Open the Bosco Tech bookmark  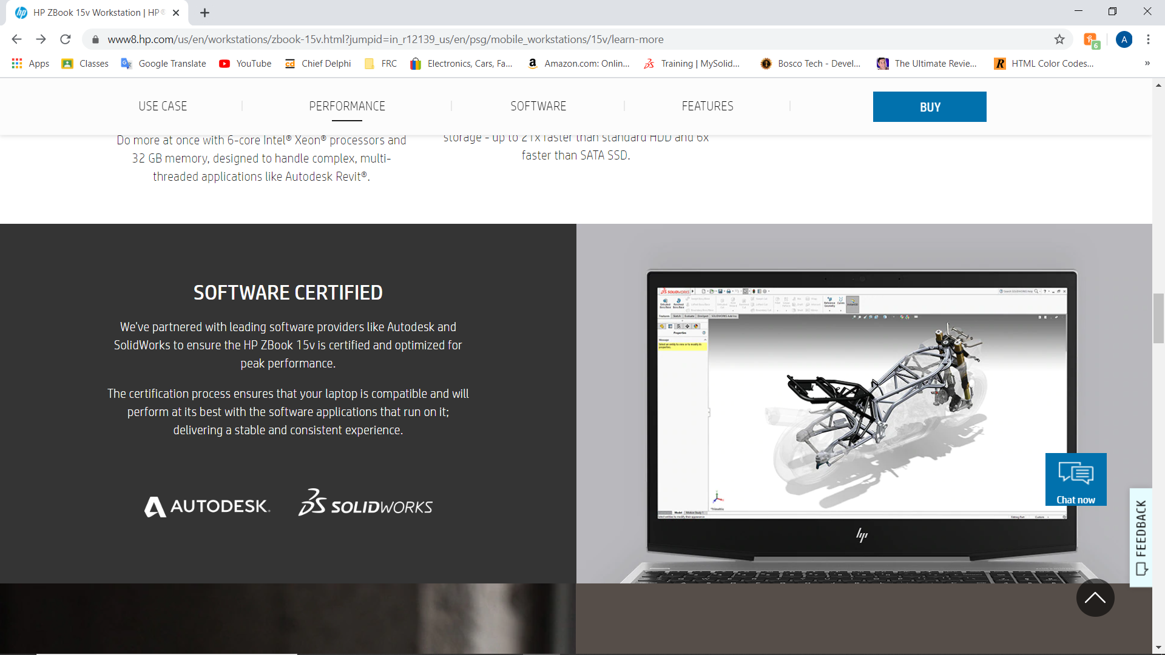pyautogui.click(x=811, y=64)
